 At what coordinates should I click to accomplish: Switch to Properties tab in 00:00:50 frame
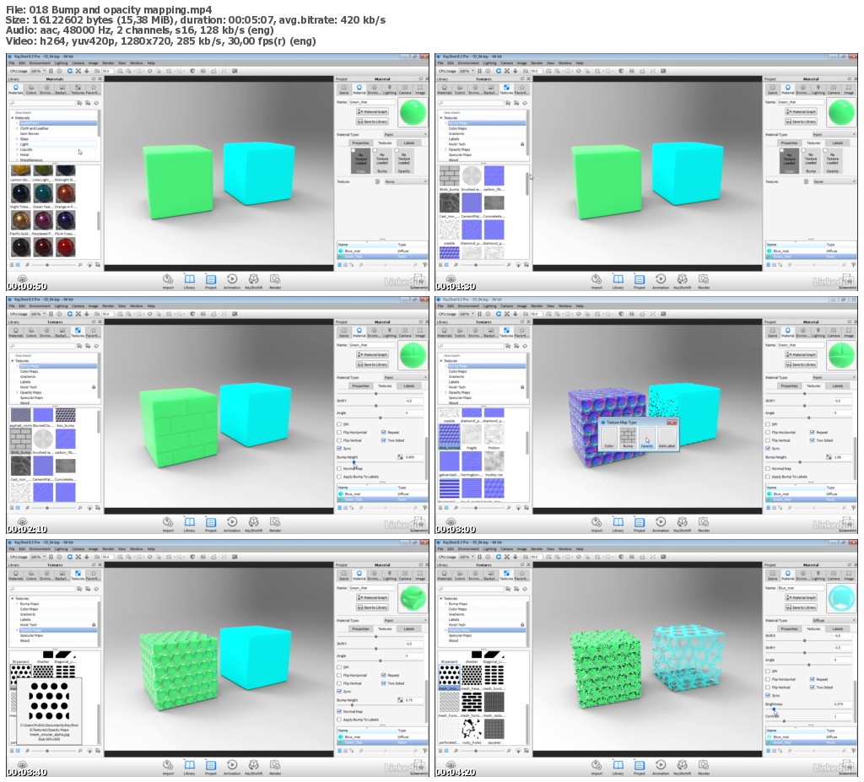tap(361, 143)
